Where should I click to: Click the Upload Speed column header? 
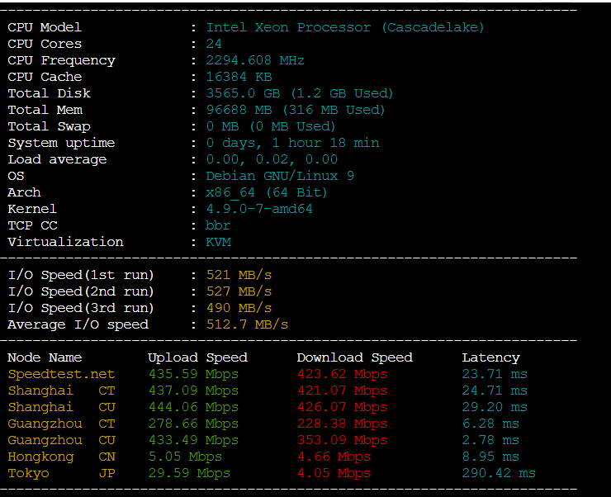197,357
